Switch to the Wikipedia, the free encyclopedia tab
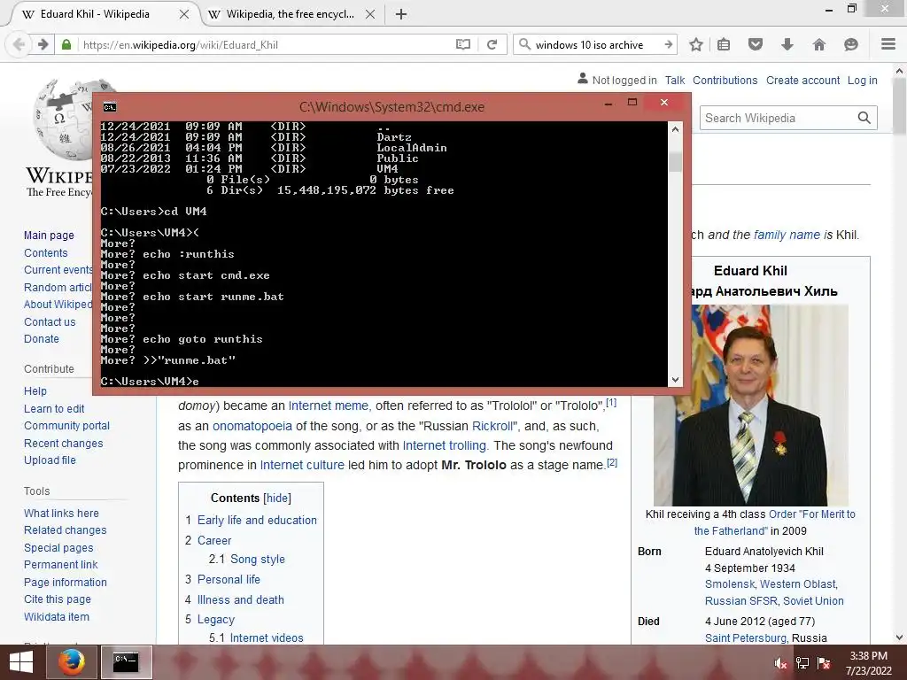This screenshot has height=680, width=907. pos(290,14)
